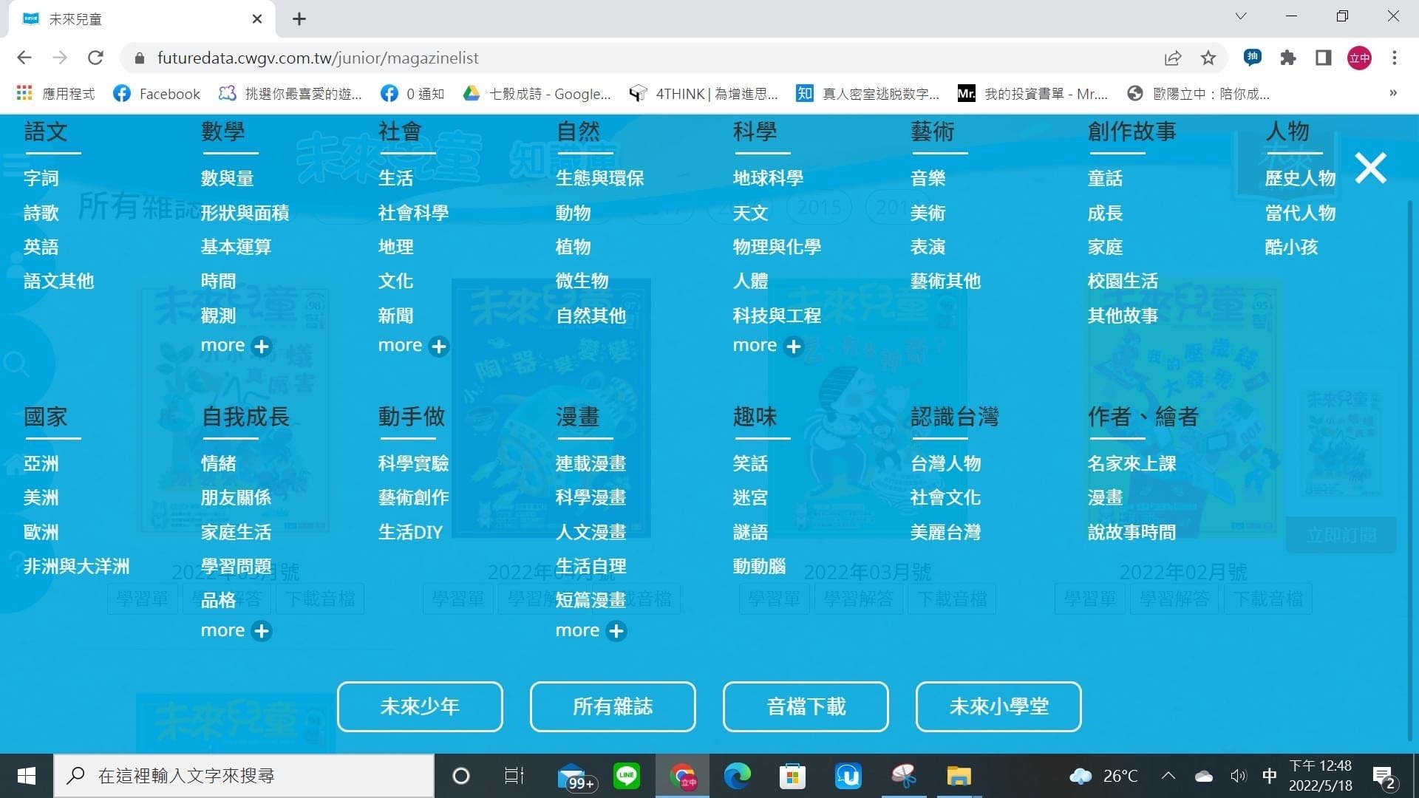Click the Windows taskbar search box
The width and height of the screenshot is (1419, 798).
[x=244, y=776]
